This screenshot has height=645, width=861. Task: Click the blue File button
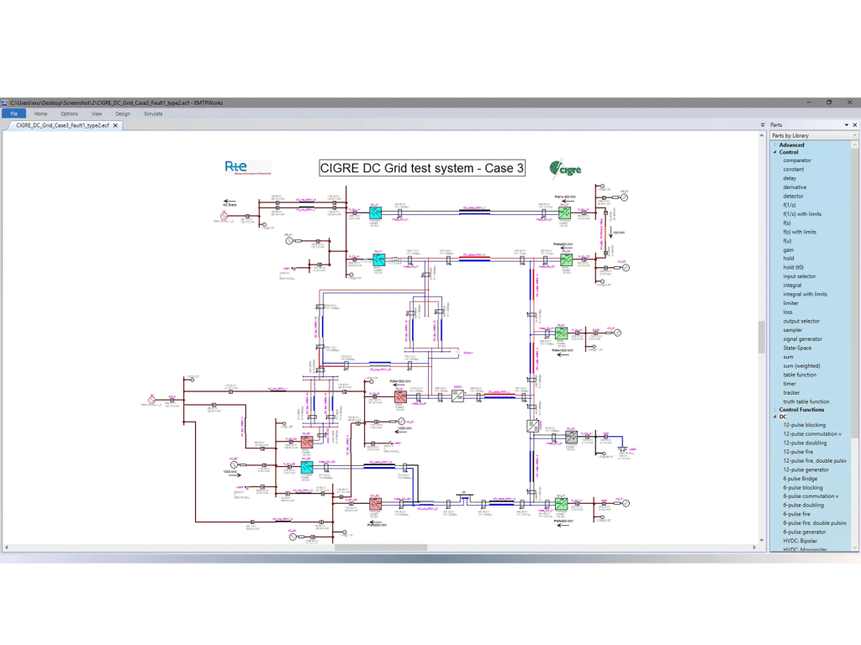coord(13,113)
